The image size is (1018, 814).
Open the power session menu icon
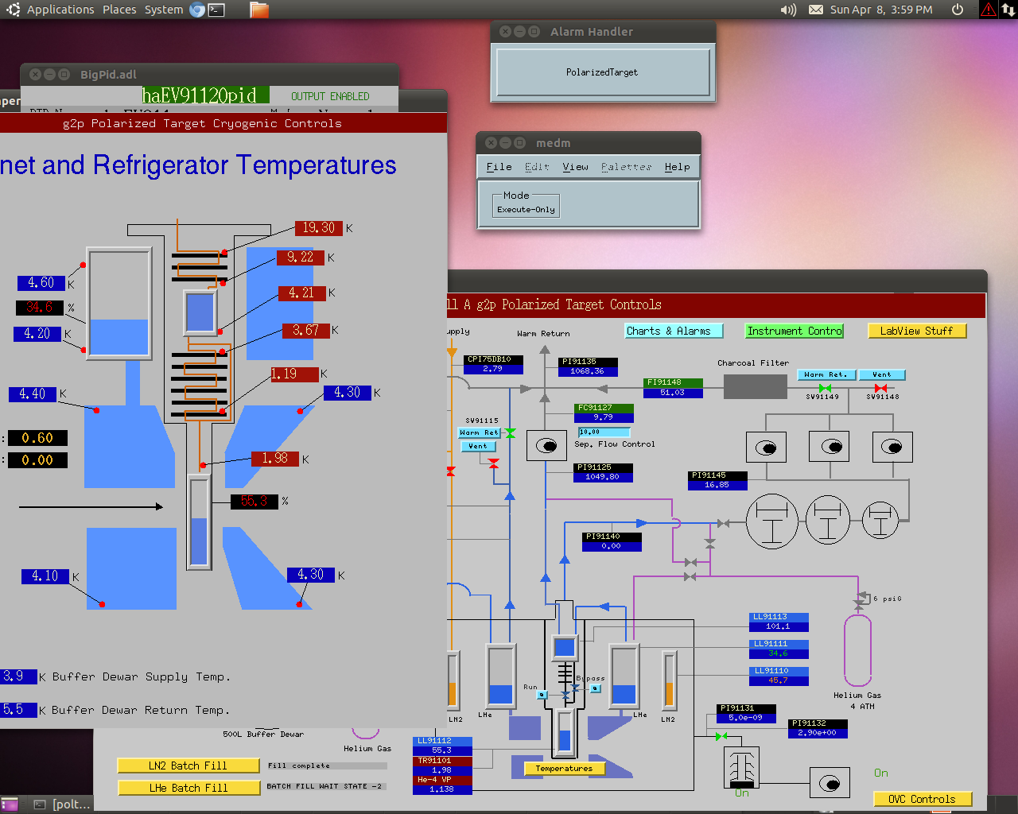958,10
